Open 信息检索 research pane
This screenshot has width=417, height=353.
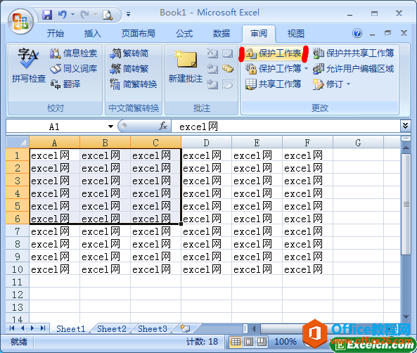[x=74, y=53]
